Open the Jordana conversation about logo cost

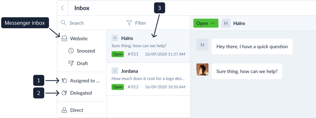click(148, 79)
